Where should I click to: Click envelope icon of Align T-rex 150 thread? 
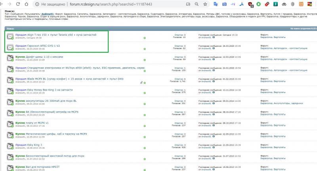click(10, 36)
